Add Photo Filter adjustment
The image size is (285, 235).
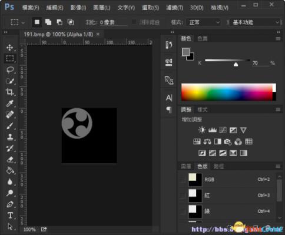click(x=228, y=142)
